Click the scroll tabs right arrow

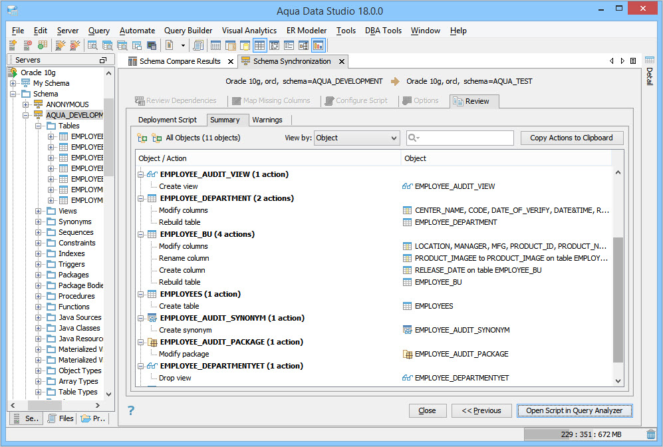(x=622, y=61)
